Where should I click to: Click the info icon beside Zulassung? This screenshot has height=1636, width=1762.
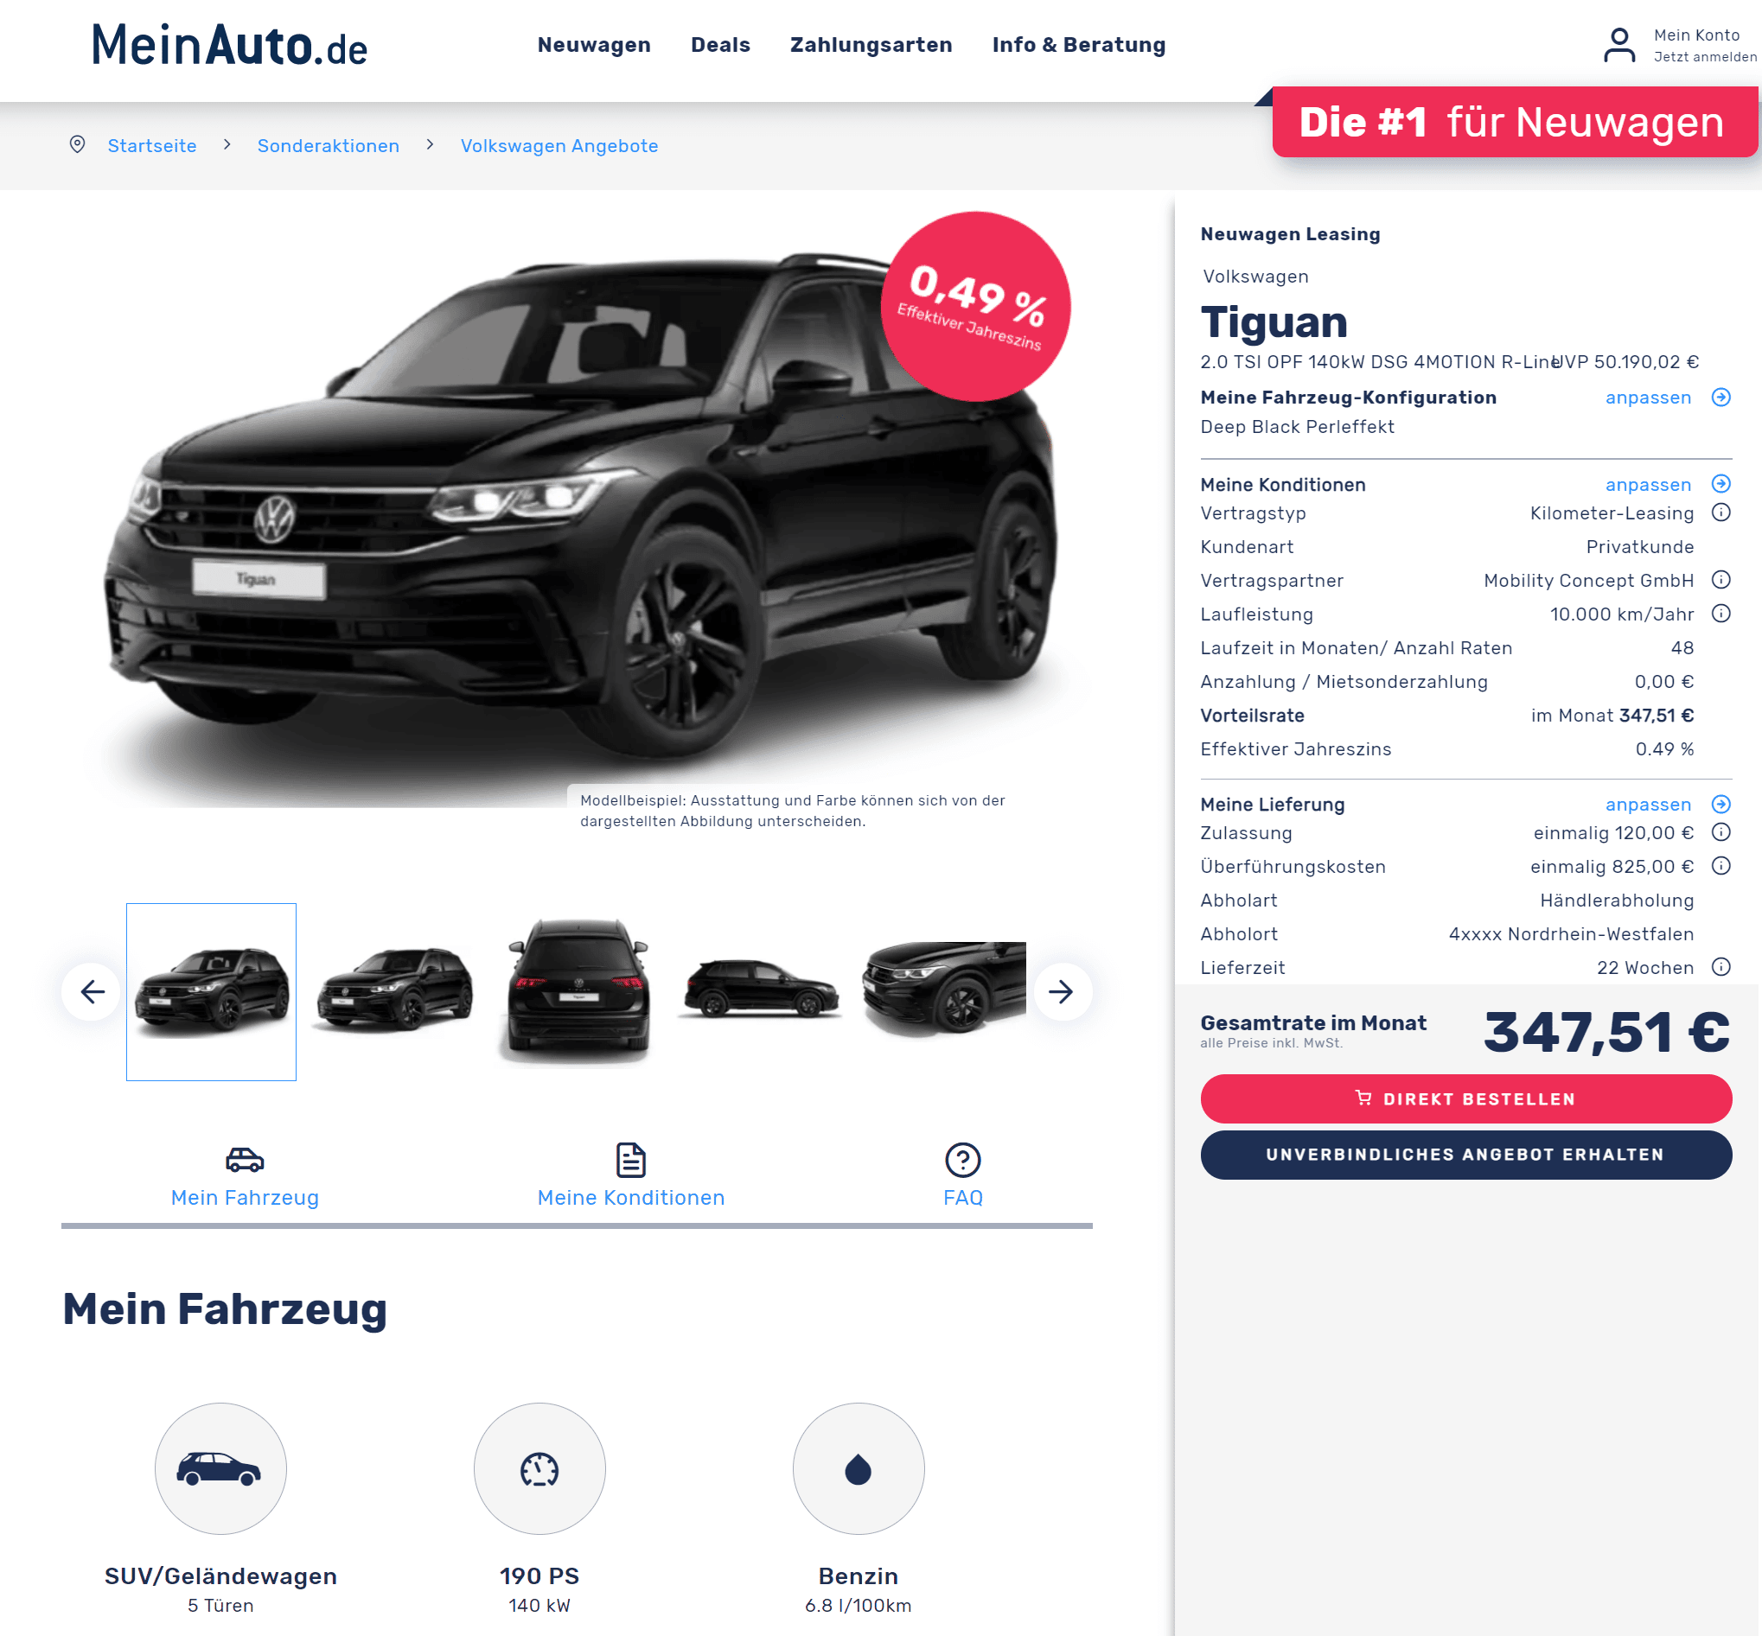click(1721, 832)
